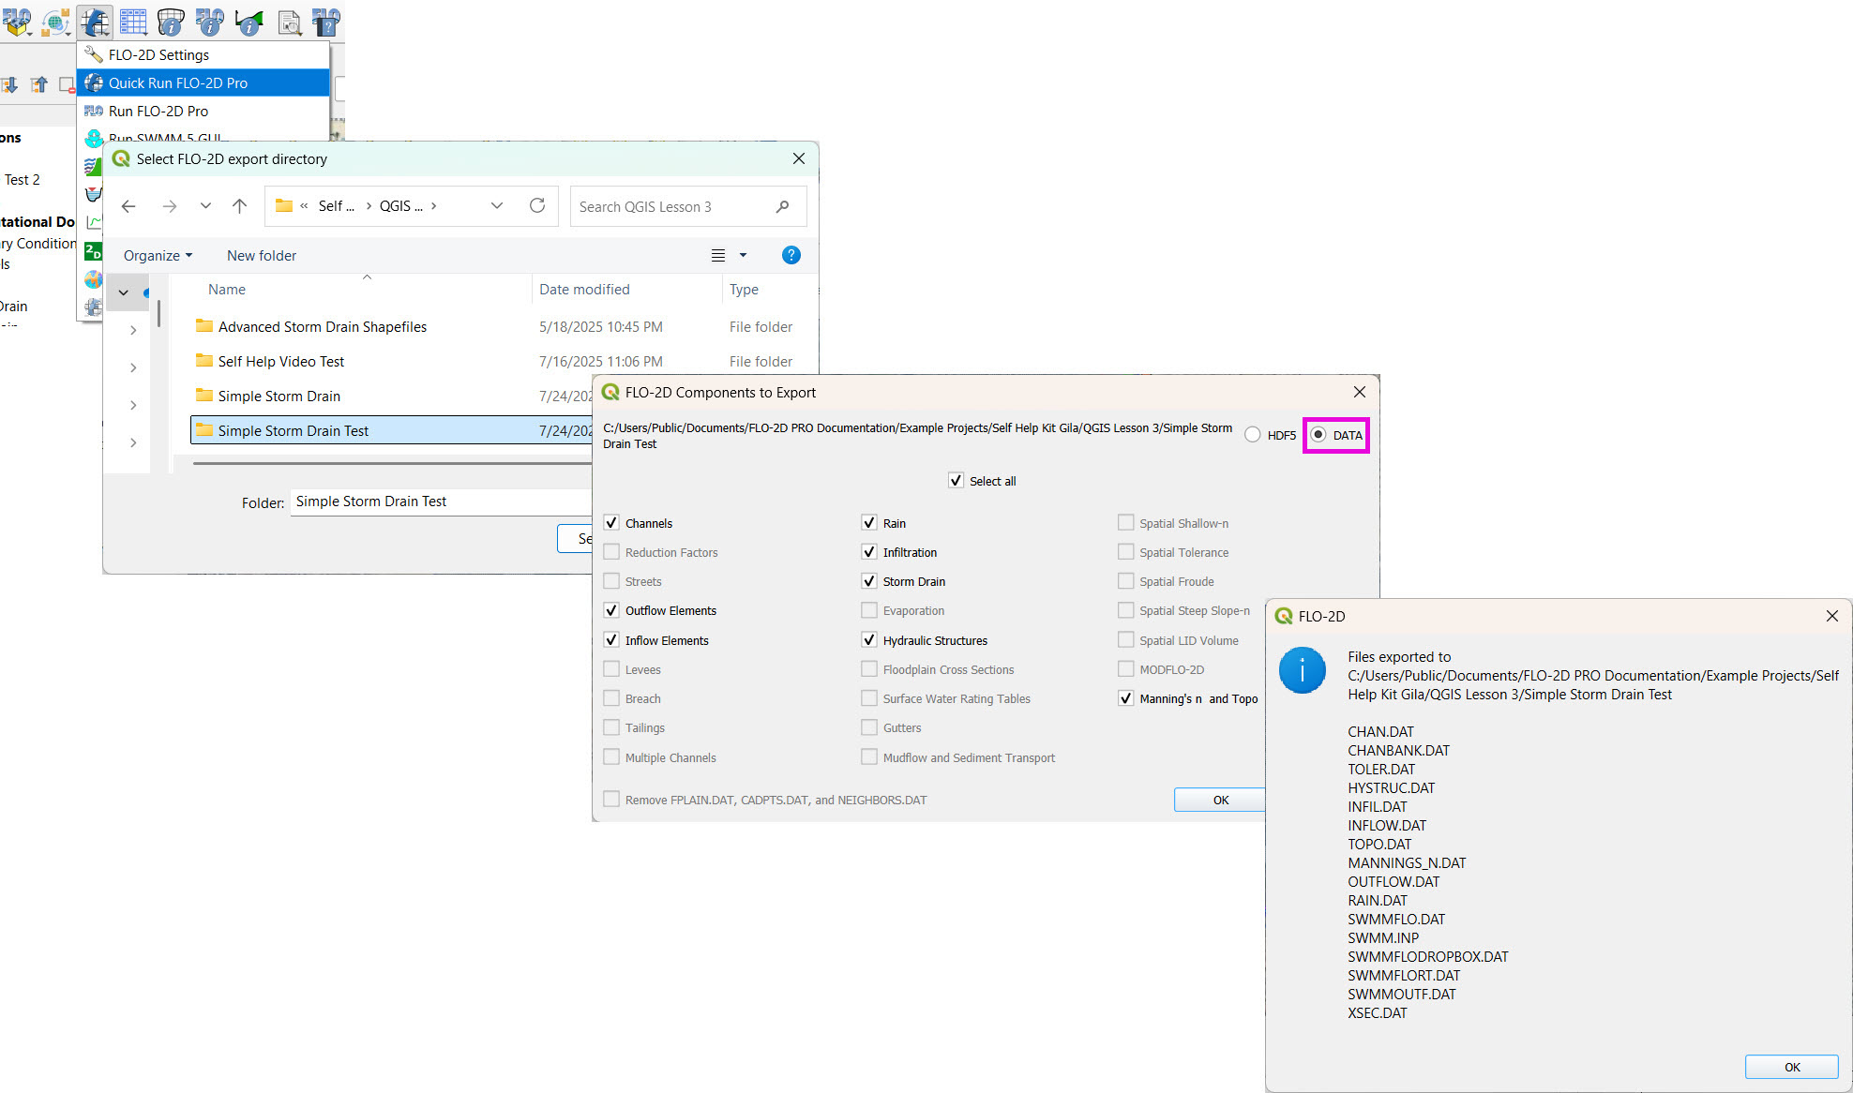The width and height of the screenshot is (1853, 1093).
Task: Select the HDF5 radio button
Action: [x=1253, y=435]
